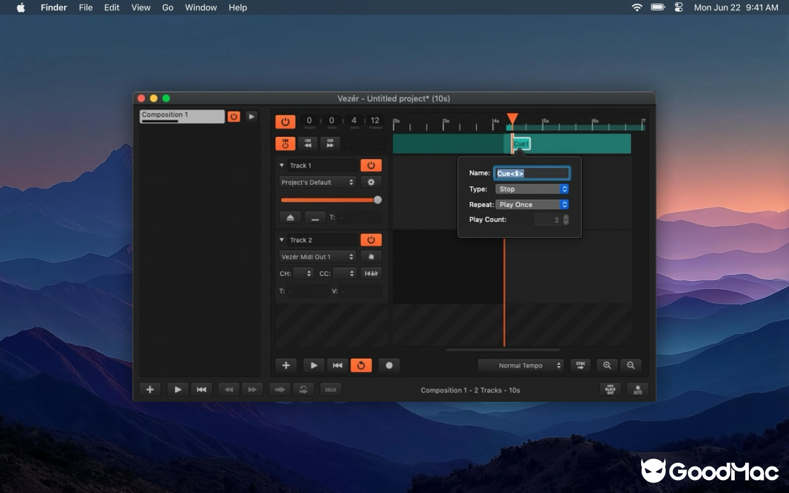Click the composition loop cycle button

point(303,389)
